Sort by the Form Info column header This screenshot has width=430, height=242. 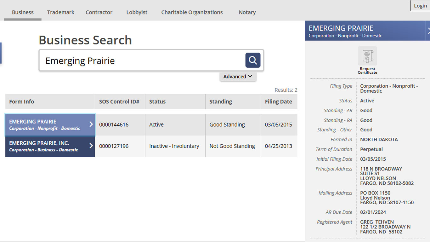(x=50, y=101)
